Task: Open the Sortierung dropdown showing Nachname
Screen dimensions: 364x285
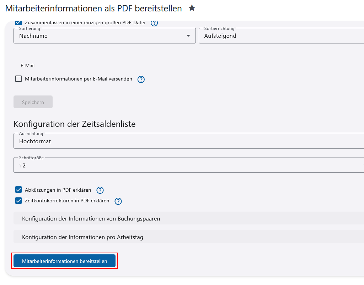Action: coord(103,36)
